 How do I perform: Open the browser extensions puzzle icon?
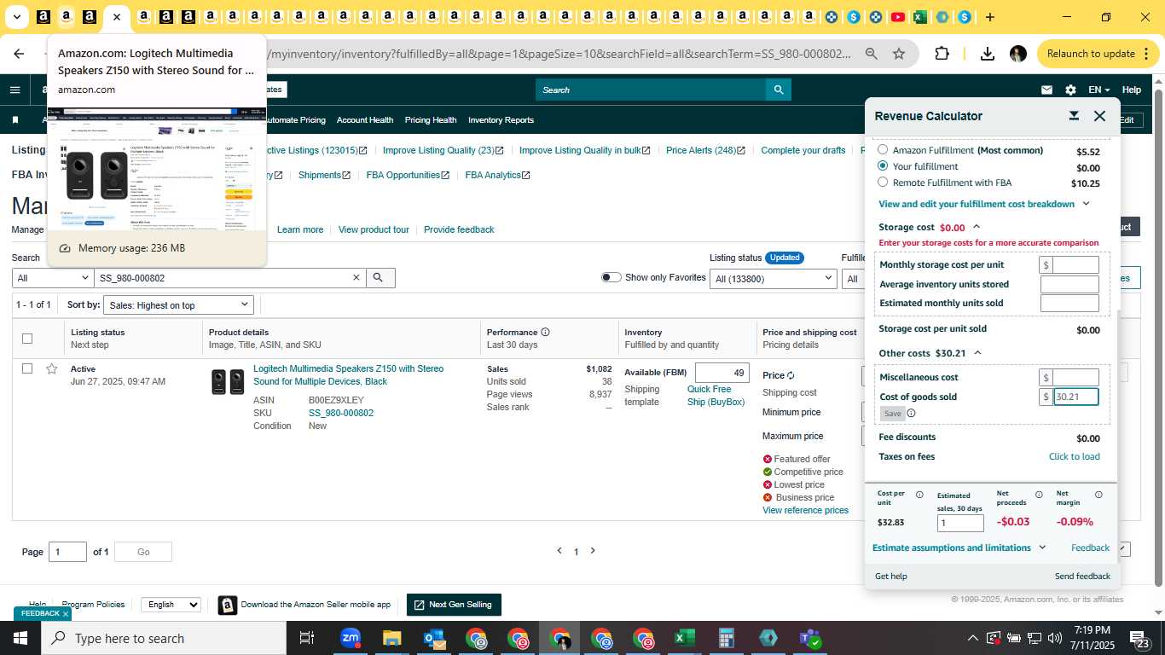point(942,54)
